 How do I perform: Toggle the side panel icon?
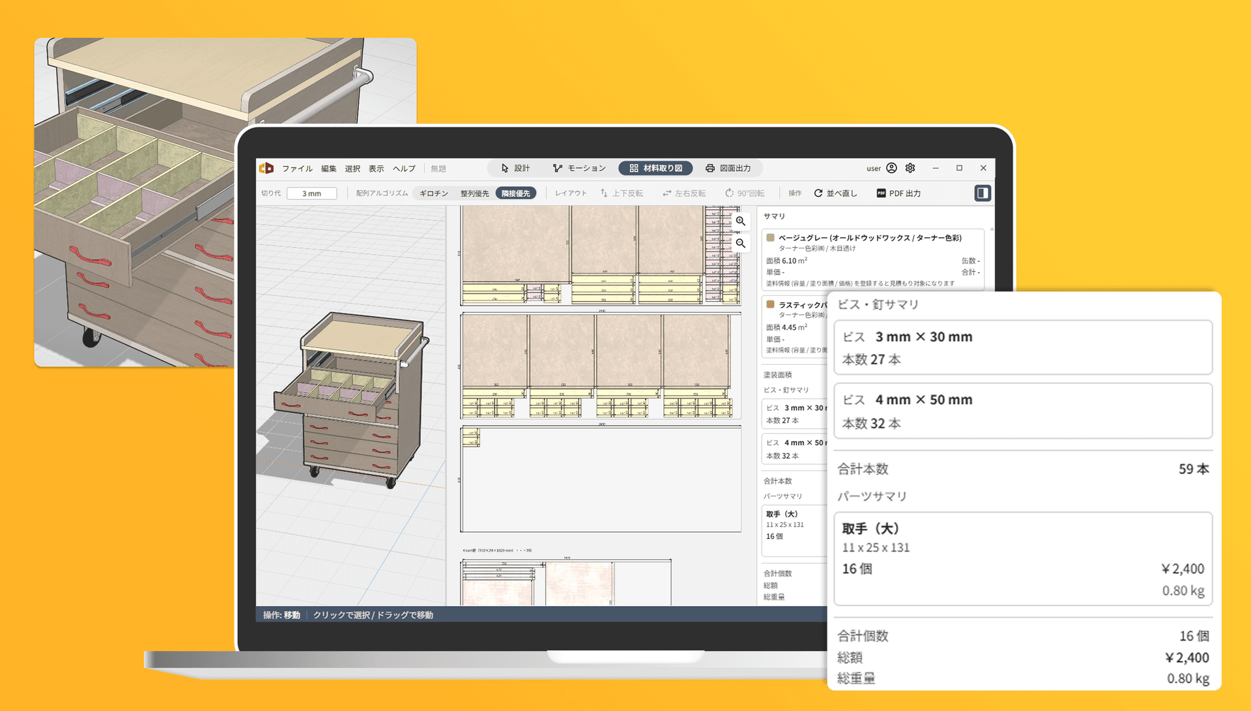point(983,193)
